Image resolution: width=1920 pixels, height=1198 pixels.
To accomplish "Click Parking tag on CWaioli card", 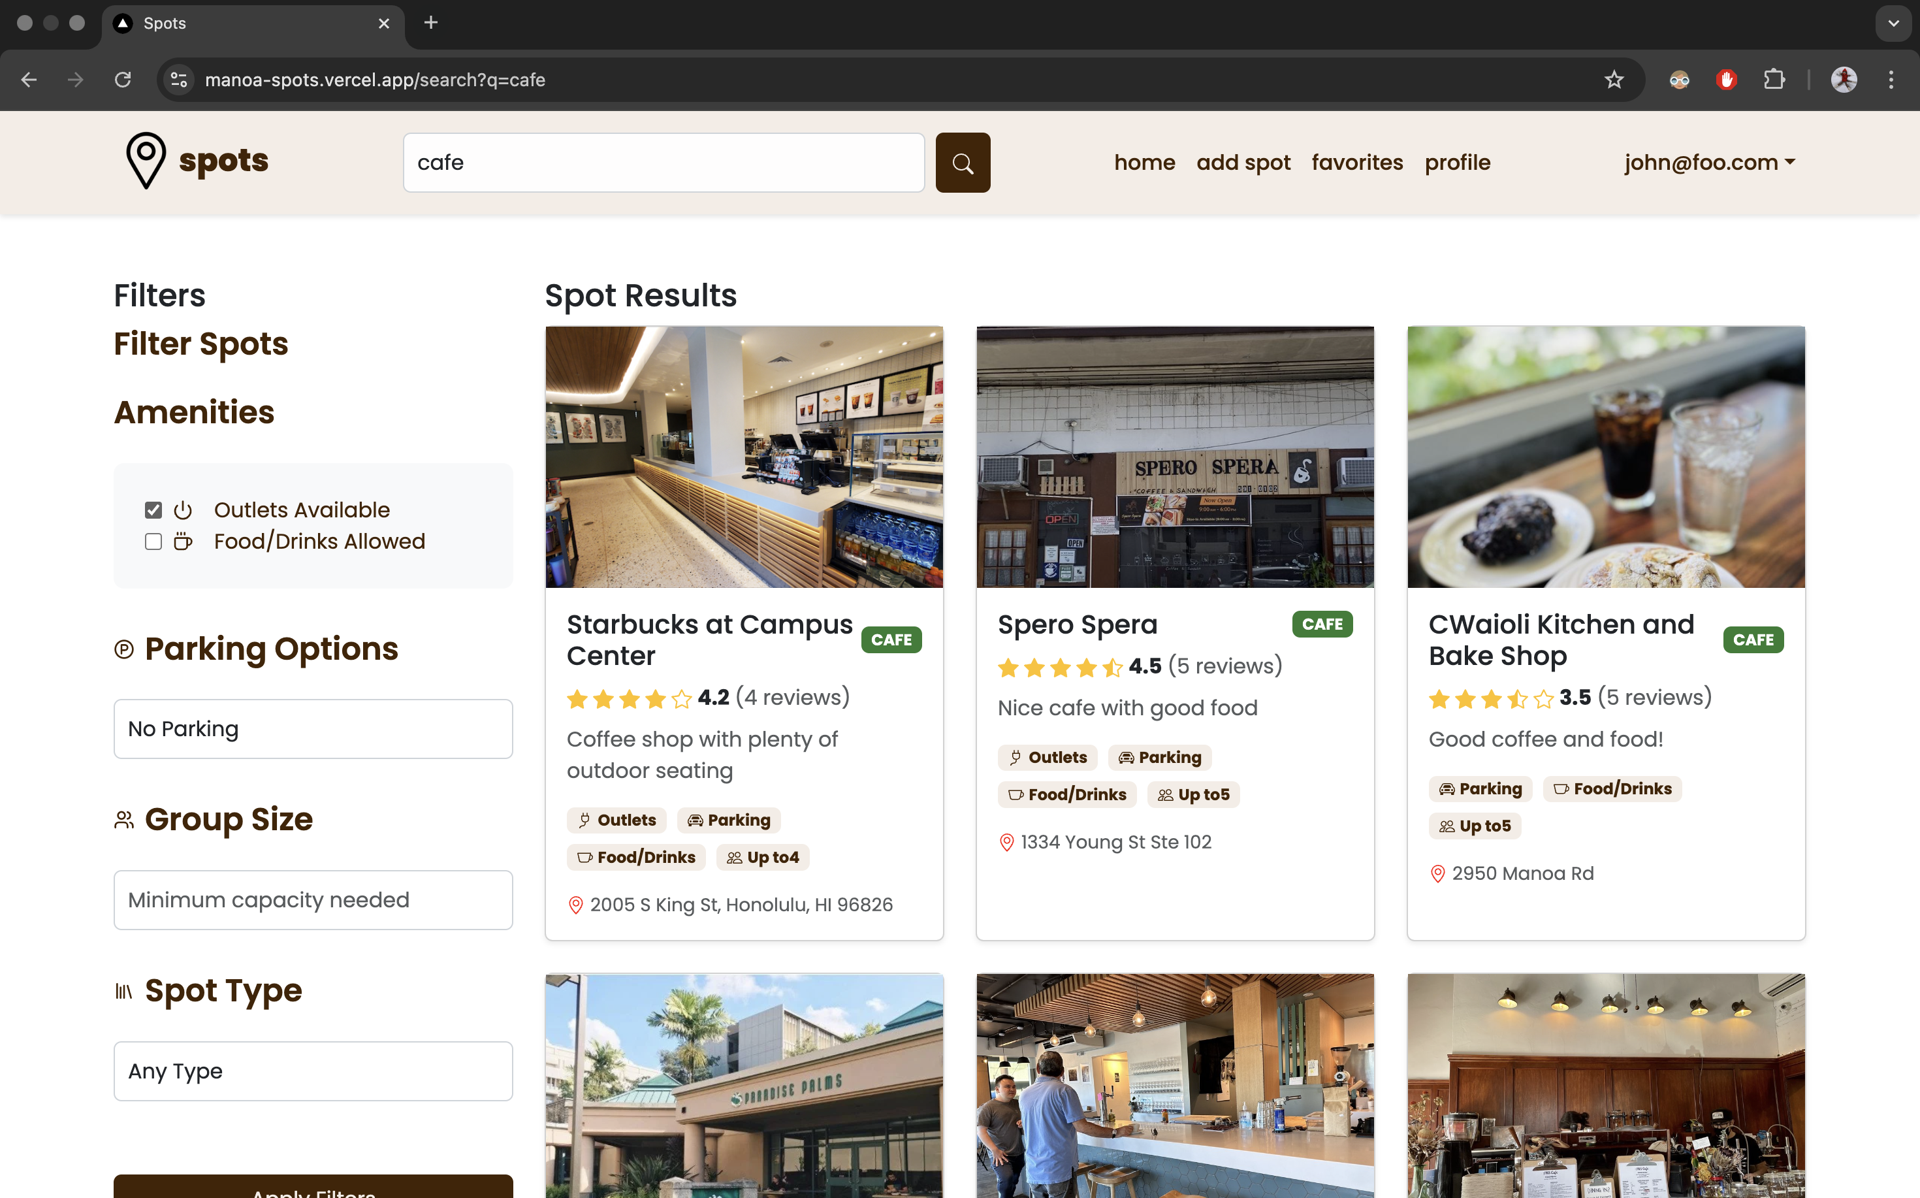I will tap(1480, 789).
